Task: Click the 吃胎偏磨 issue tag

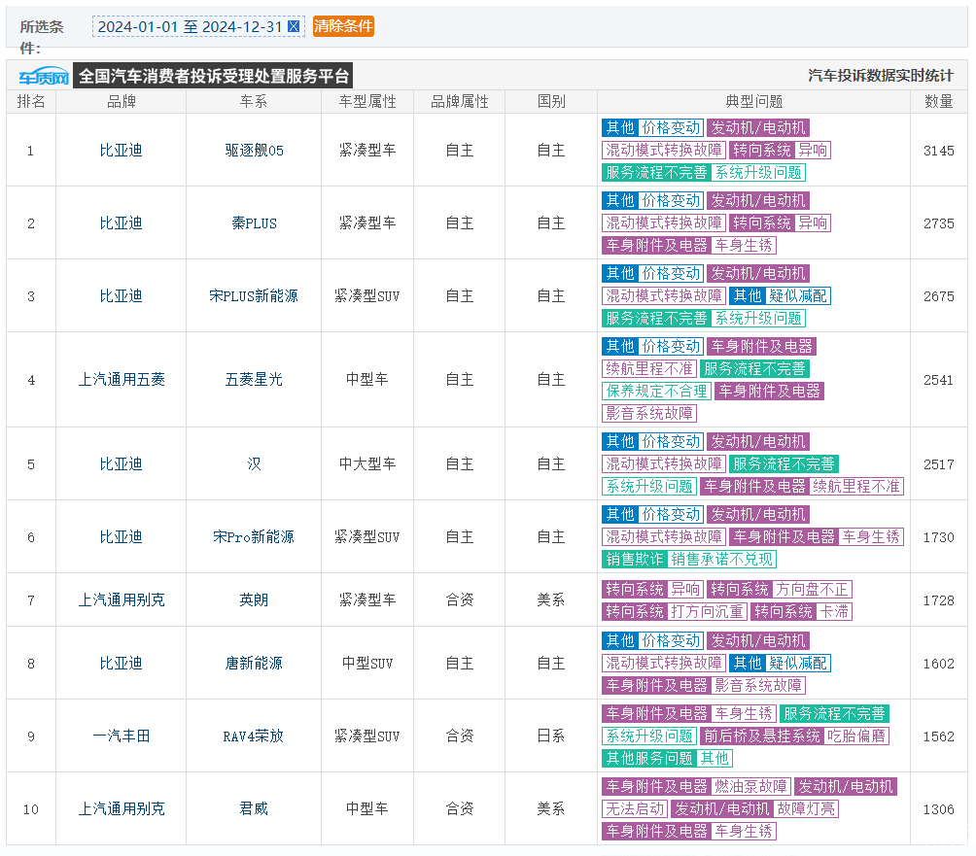Action: pos(856,736)
